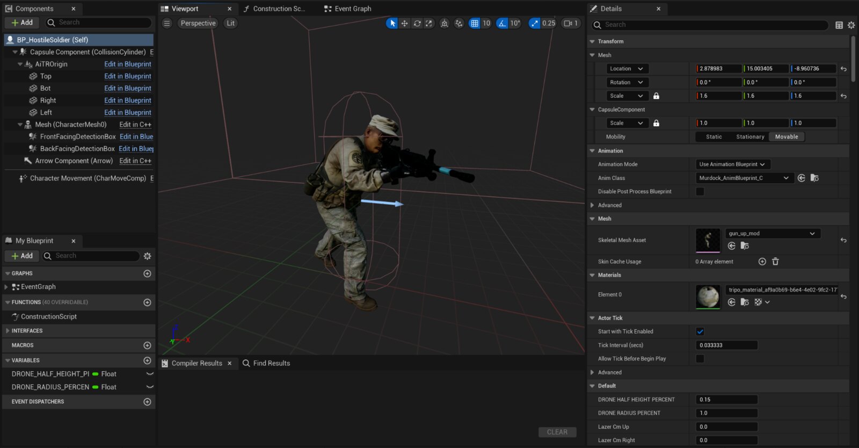Viewport: 859px width, 448px height.
Task: Open the gun_up_mod skeletal mesh dropdown
Action: [773, 234]
